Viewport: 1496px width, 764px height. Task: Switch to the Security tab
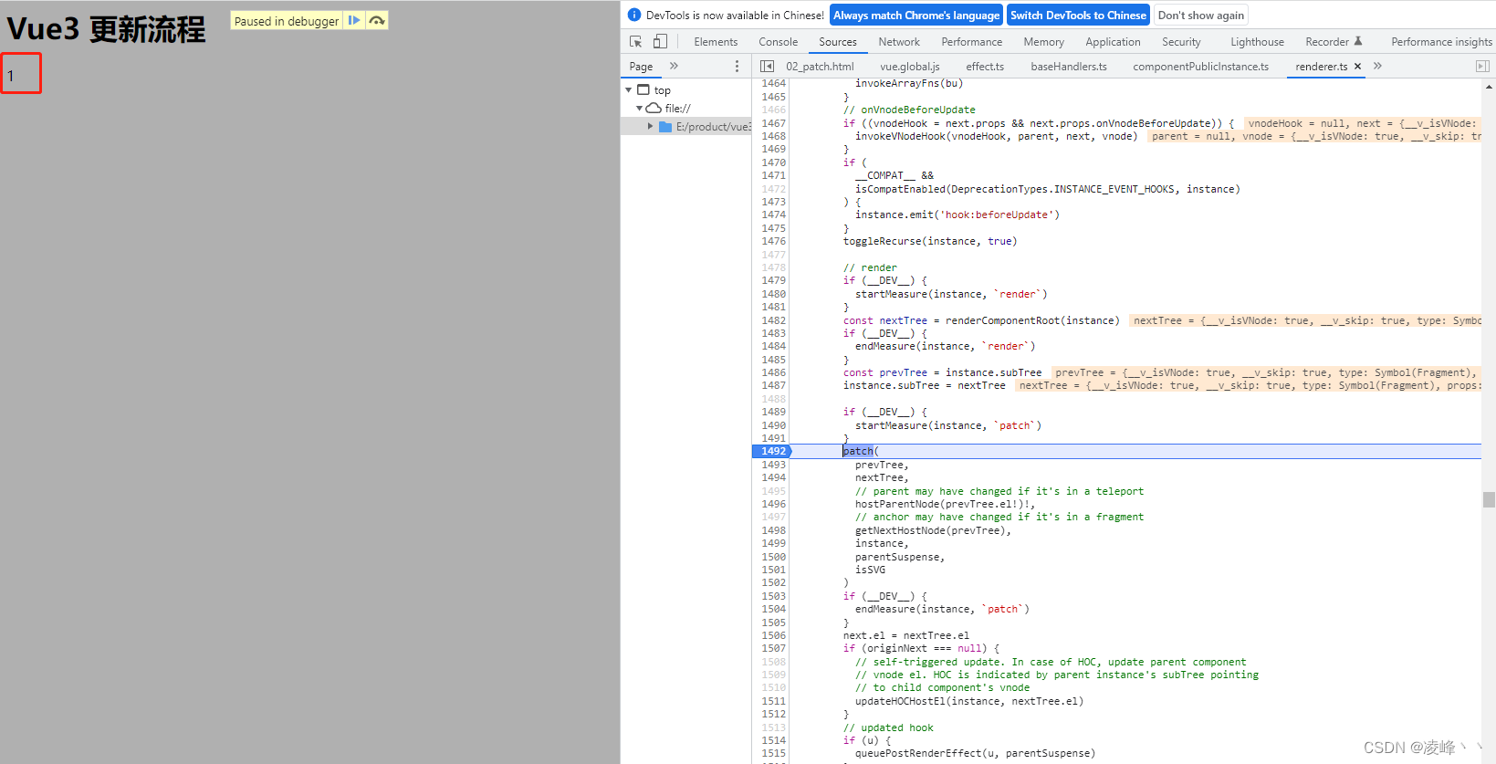click(1181, 42)
